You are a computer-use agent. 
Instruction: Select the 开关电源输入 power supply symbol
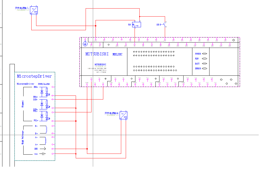coord(34,10)
